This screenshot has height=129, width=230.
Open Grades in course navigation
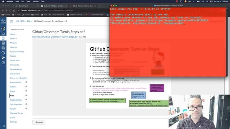pyautogui.click(x=13, y=56)
